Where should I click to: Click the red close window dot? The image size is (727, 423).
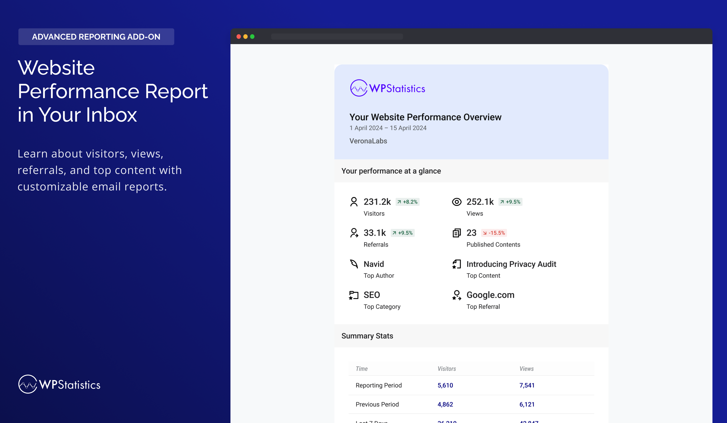(x=239, y=36)
